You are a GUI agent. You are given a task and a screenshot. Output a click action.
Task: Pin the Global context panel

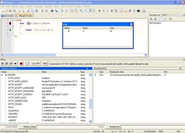tap(87, 68)
